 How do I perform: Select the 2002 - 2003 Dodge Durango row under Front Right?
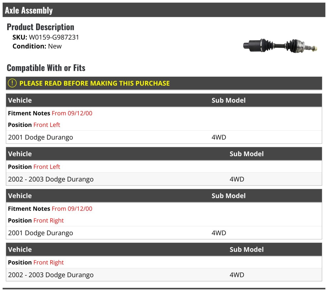(51, 275)
